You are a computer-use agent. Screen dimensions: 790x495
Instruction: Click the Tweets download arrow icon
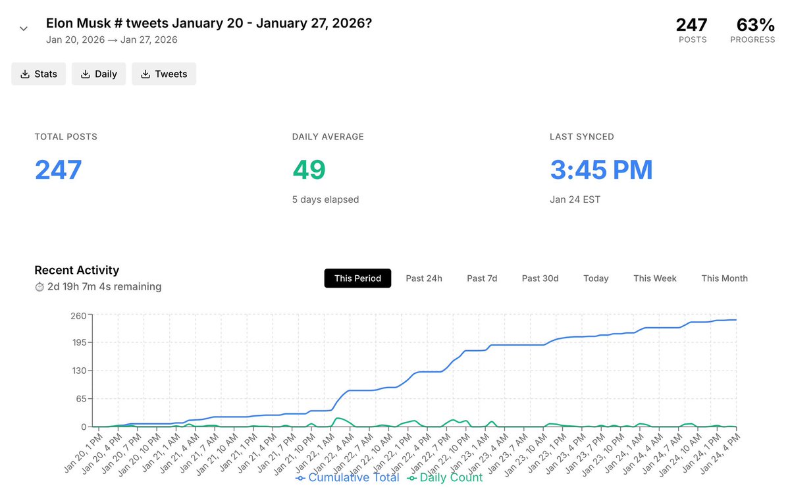coord(145,74)
